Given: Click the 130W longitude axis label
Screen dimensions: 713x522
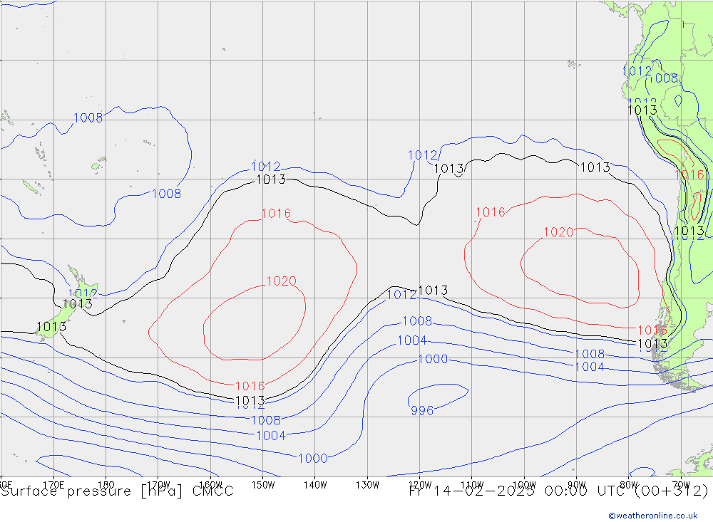Looking at the screenshot, I should (x=367, y=485).
